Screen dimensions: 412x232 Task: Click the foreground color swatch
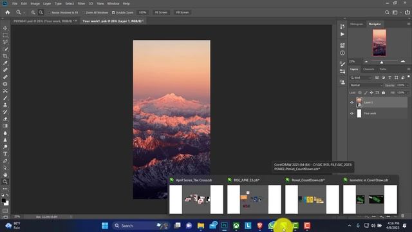pyautogui.click(x=3, y=200)
